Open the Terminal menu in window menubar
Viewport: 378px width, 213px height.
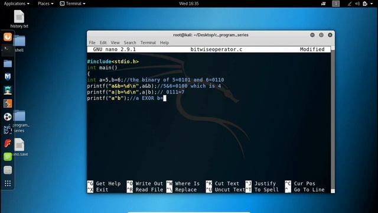(148, 43)
